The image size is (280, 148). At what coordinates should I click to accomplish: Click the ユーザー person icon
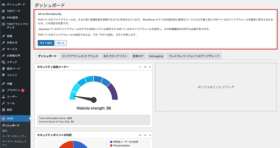(x=4, y=97)
